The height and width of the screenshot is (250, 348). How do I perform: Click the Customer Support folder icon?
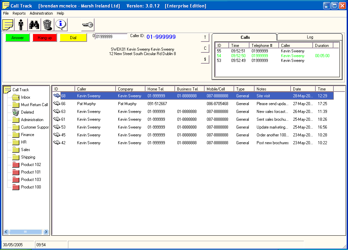click(16, 127)
